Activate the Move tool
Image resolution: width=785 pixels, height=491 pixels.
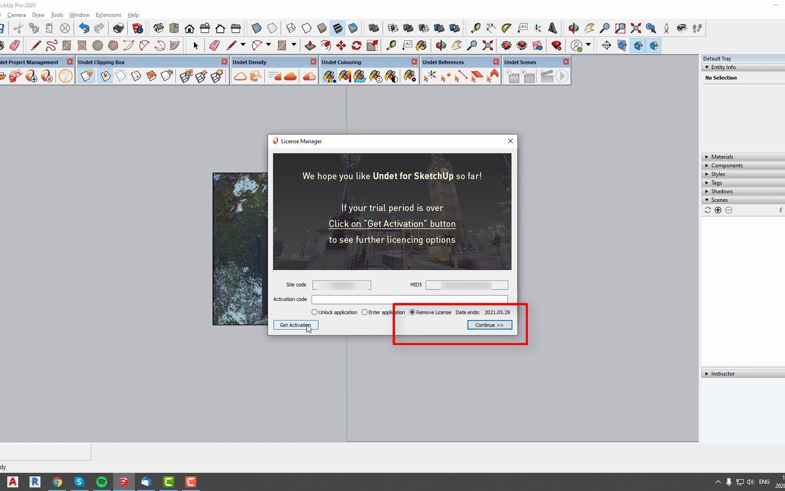point(341,45)
